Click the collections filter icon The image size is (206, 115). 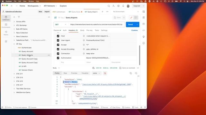coord(19,17)
